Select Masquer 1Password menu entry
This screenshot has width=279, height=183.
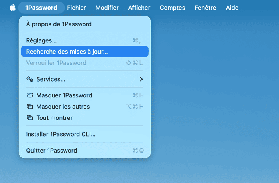pos(84,95)
